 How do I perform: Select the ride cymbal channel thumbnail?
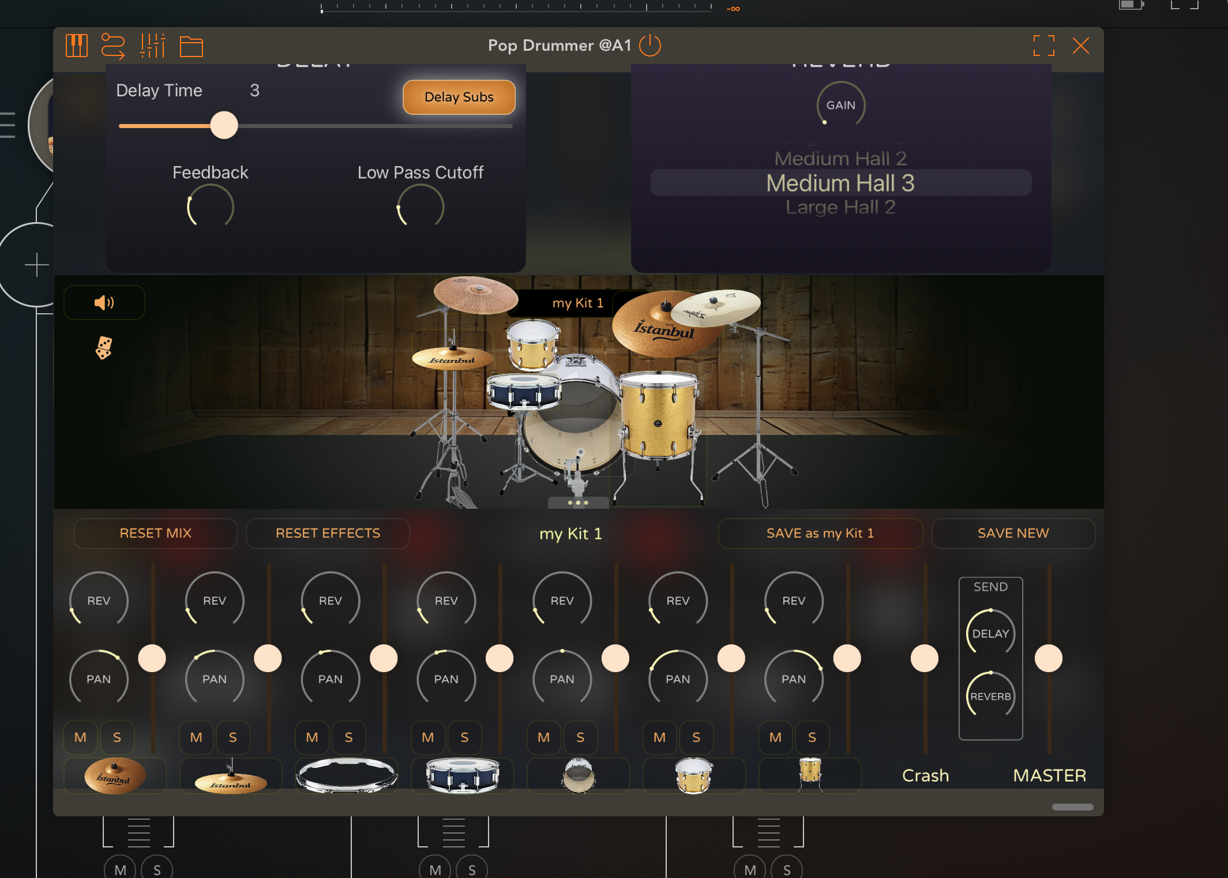click(115, 775)
